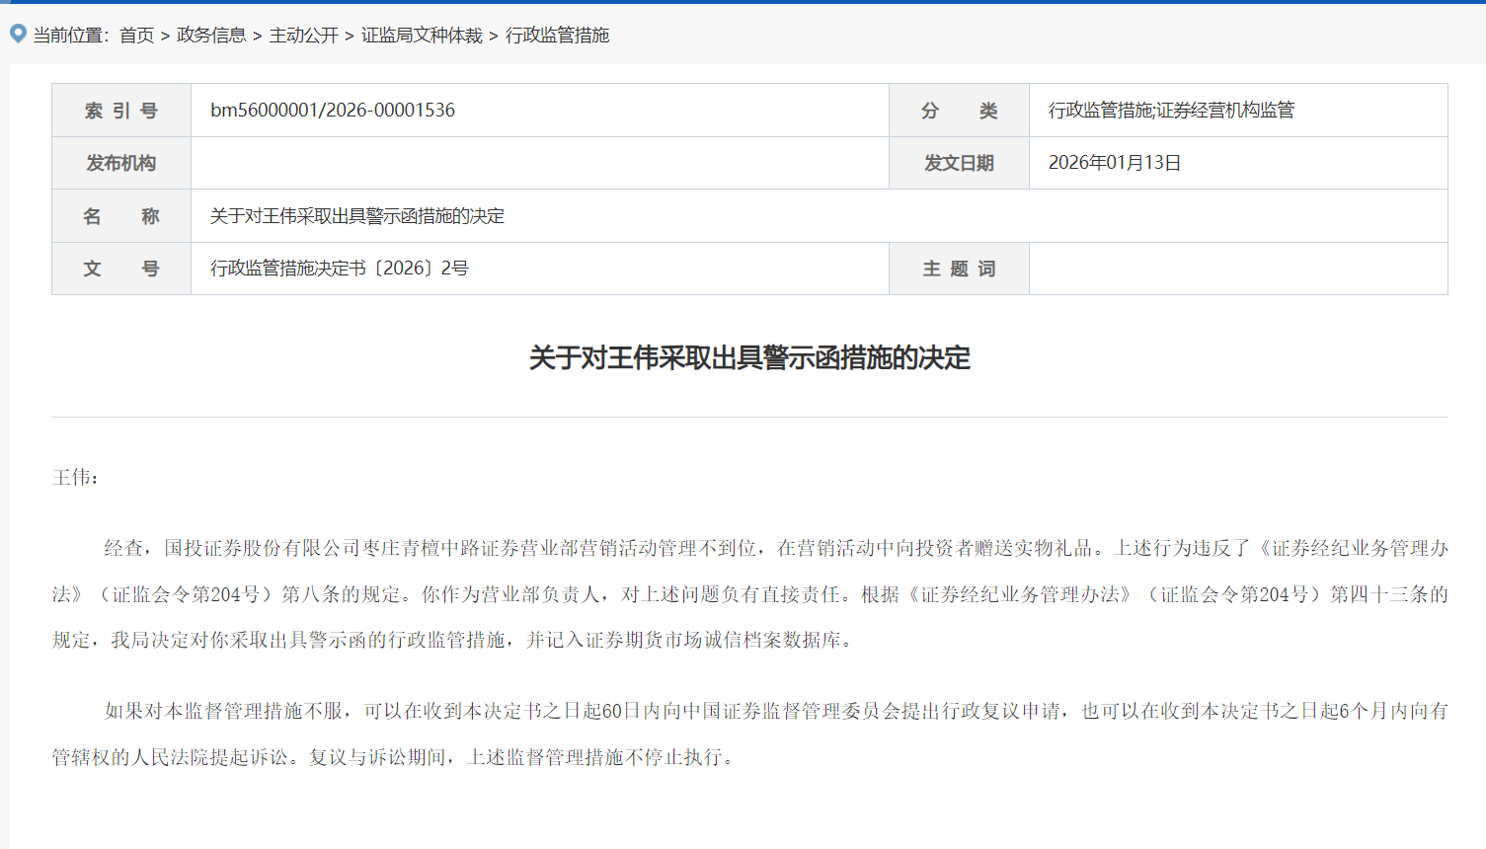The image size is (1486, 849).
Task: Click the 发布机构 header cell
Action: tap(120, 162)
